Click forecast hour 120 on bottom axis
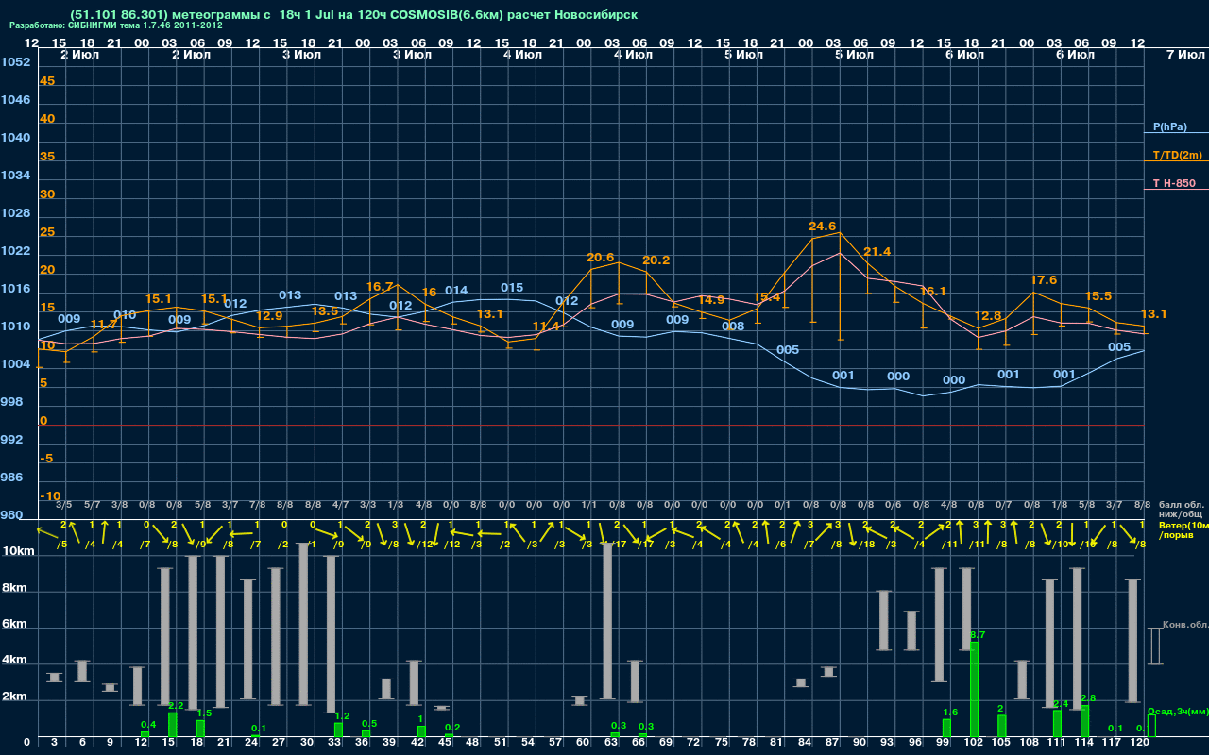The height and width of the screenshot is (755, 1209). pos(1140,743)
